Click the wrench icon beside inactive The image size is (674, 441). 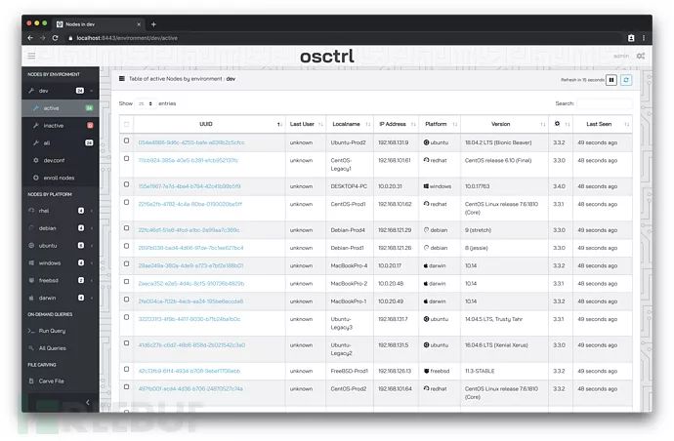pyautogui.click(x=36, y=126)
